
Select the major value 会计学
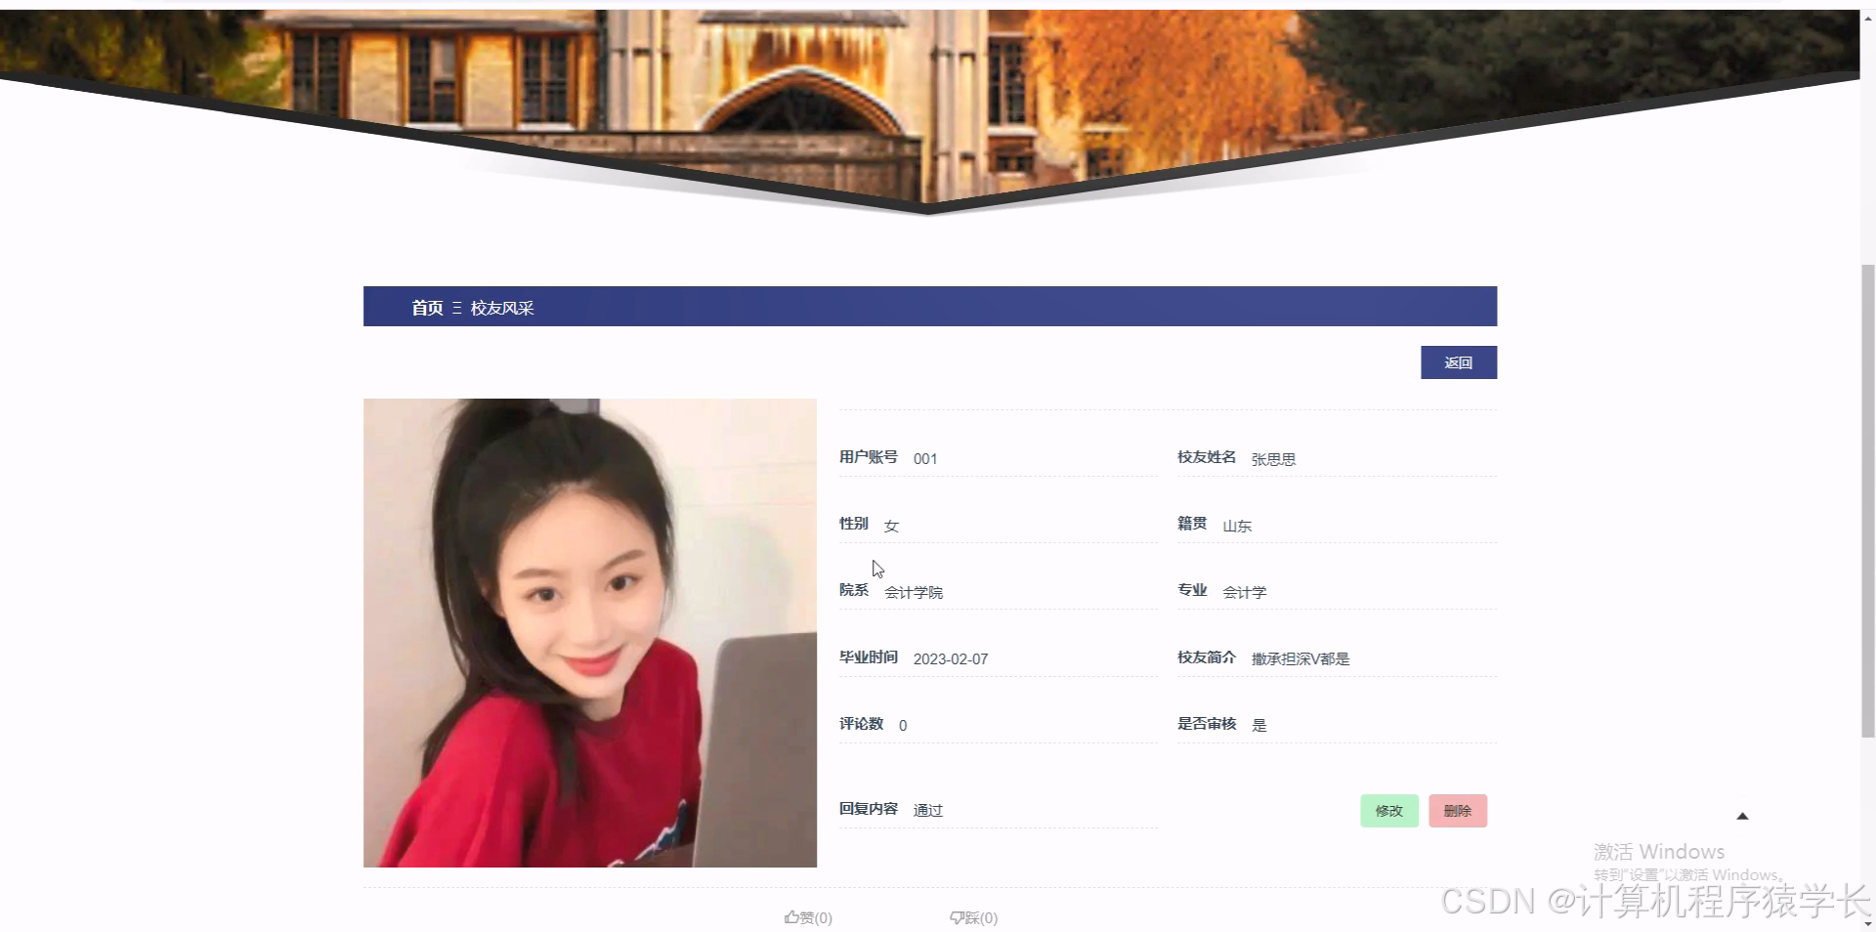coord(1245,592)
